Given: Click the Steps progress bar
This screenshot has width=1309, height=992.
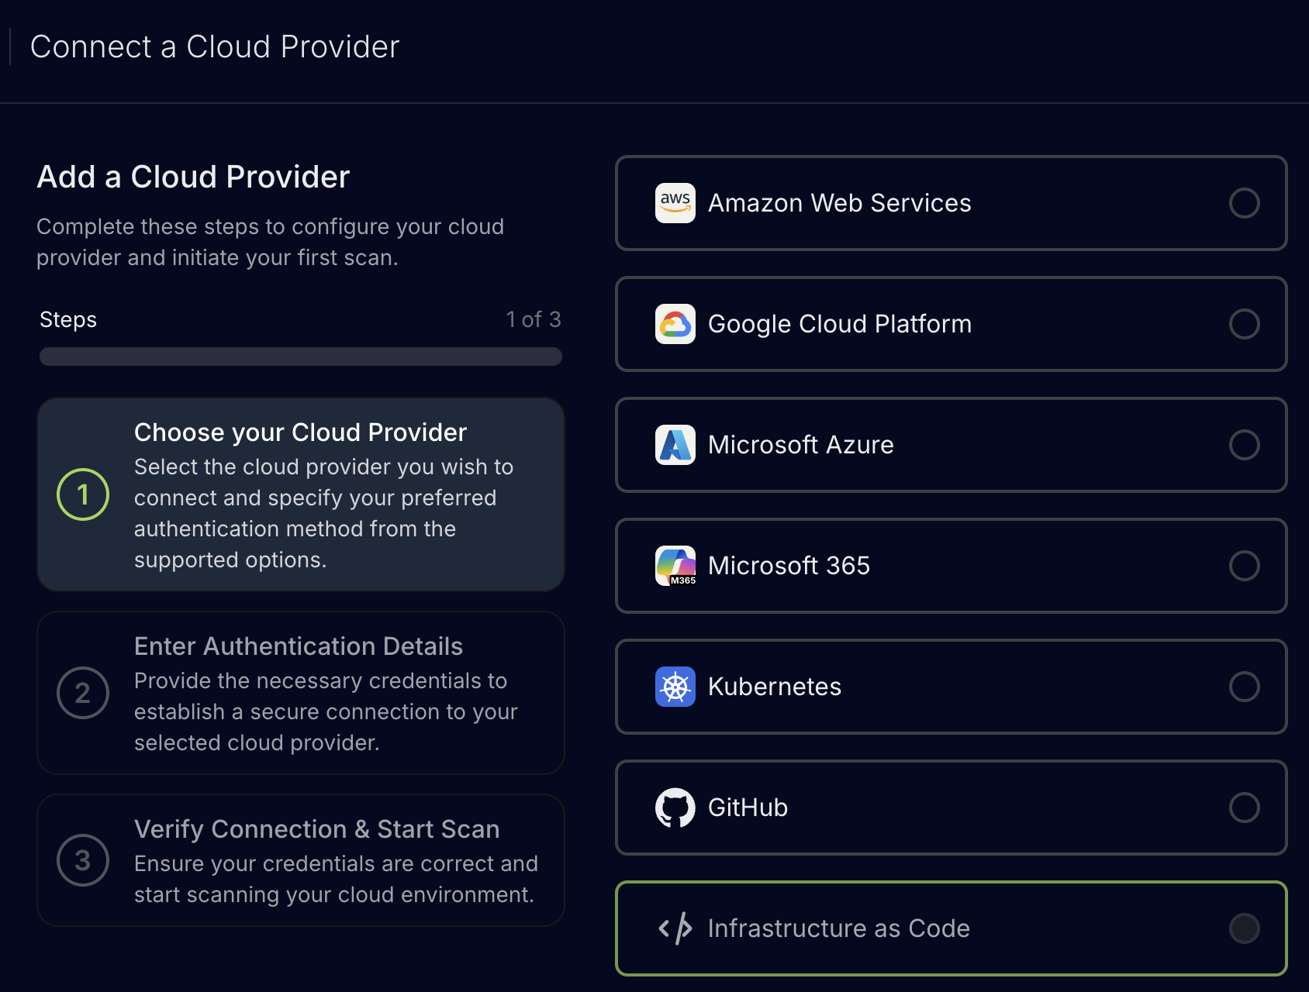Looking at the screenshot, I should 301,356.
